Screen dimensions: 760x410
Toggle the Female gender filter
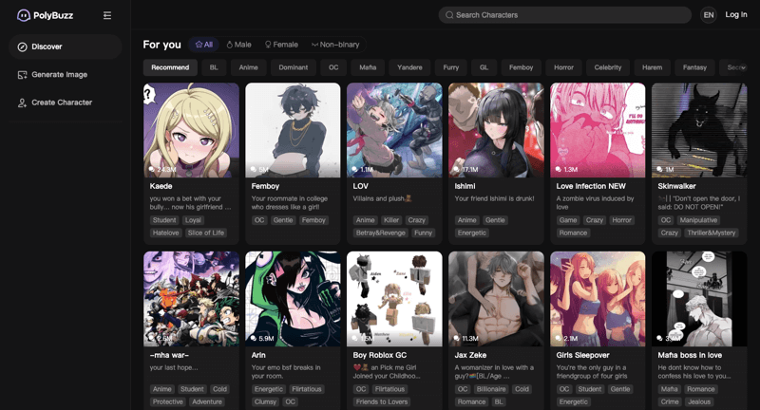(281, 45)
